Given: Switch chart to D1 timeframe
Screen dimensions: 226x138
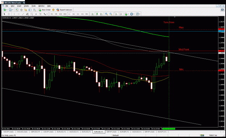Looking at the screenshot, I should coord(78,14).
